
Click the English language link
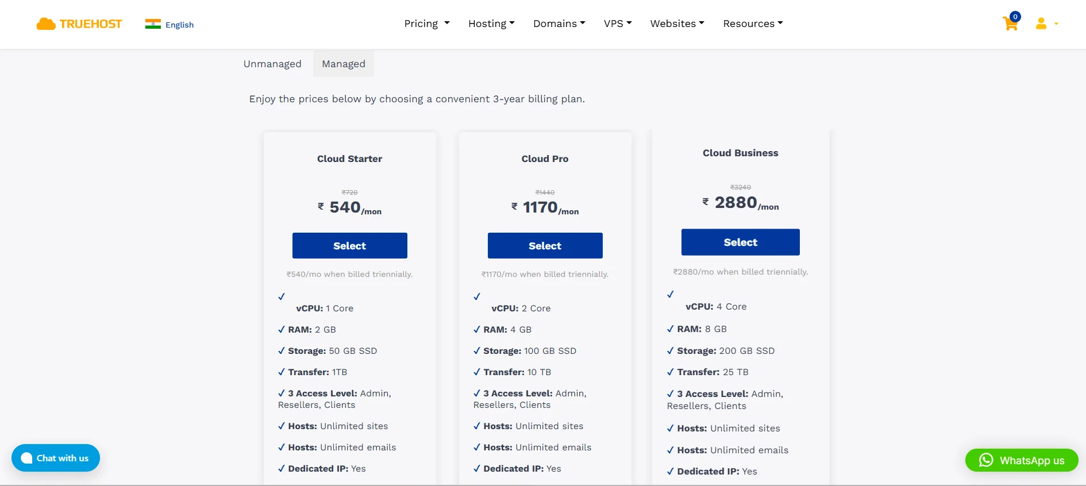tap(179, 25)
